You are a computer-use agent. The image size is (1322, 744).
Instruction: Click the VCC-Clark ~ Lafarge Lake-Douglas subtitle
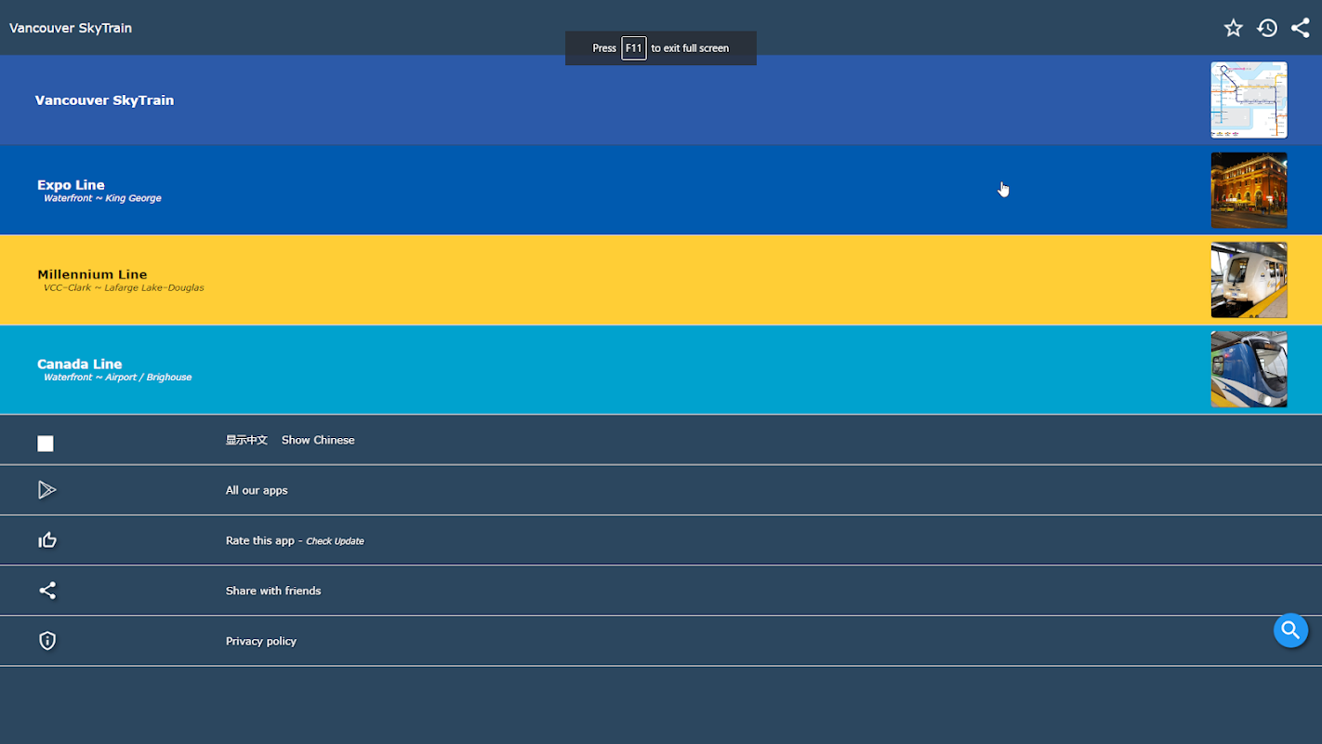coord(124,288)
